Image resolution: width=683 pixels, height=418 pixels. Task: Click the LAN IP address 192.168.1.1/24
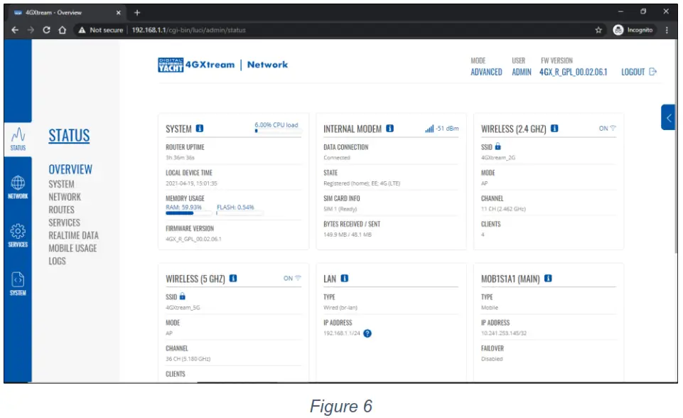click(x=341, y=333)
